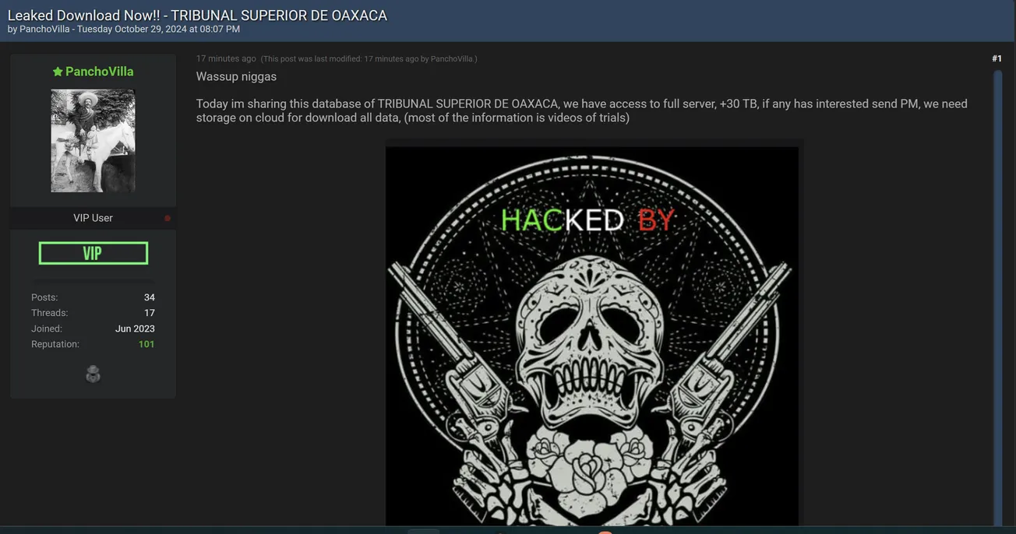Click the Posts count 34

(150, 297)
